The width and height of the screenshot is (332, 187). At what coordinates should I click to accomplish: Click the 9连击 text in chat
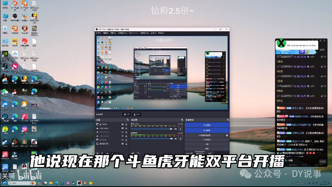click(280, 101)
